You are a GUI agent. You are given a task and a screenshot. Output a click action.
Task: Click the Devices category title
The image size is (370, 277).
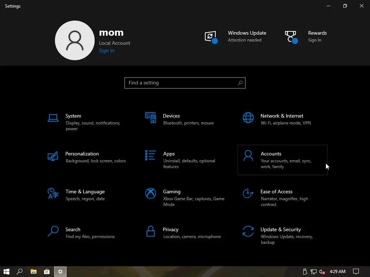pos(171,116)
